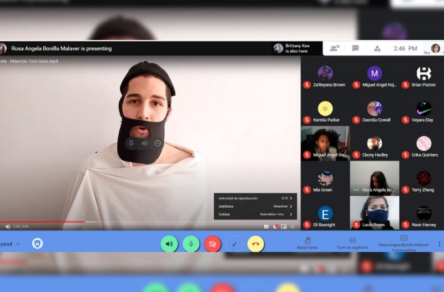Viewport: 444px width, 292px height.
Task: Toggle the red camera-off button
Action: pyautogui.click(x=213, y=244)
